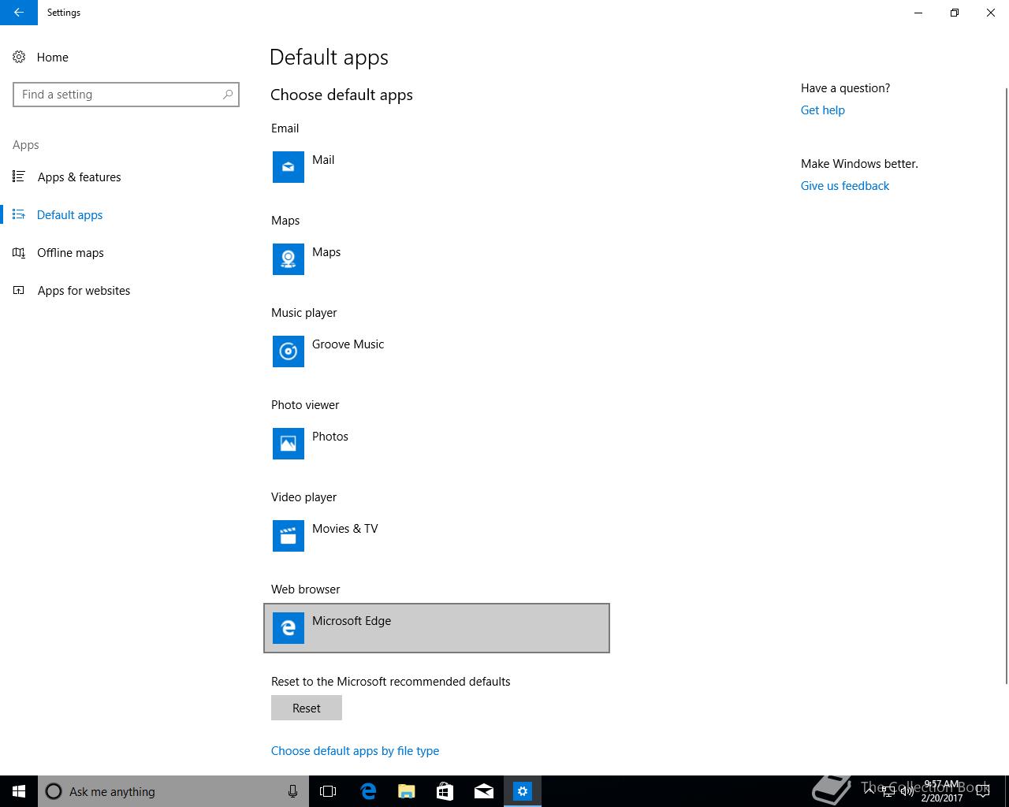
Task: Click the volume speaker tray icon
Action: point(907,791)
